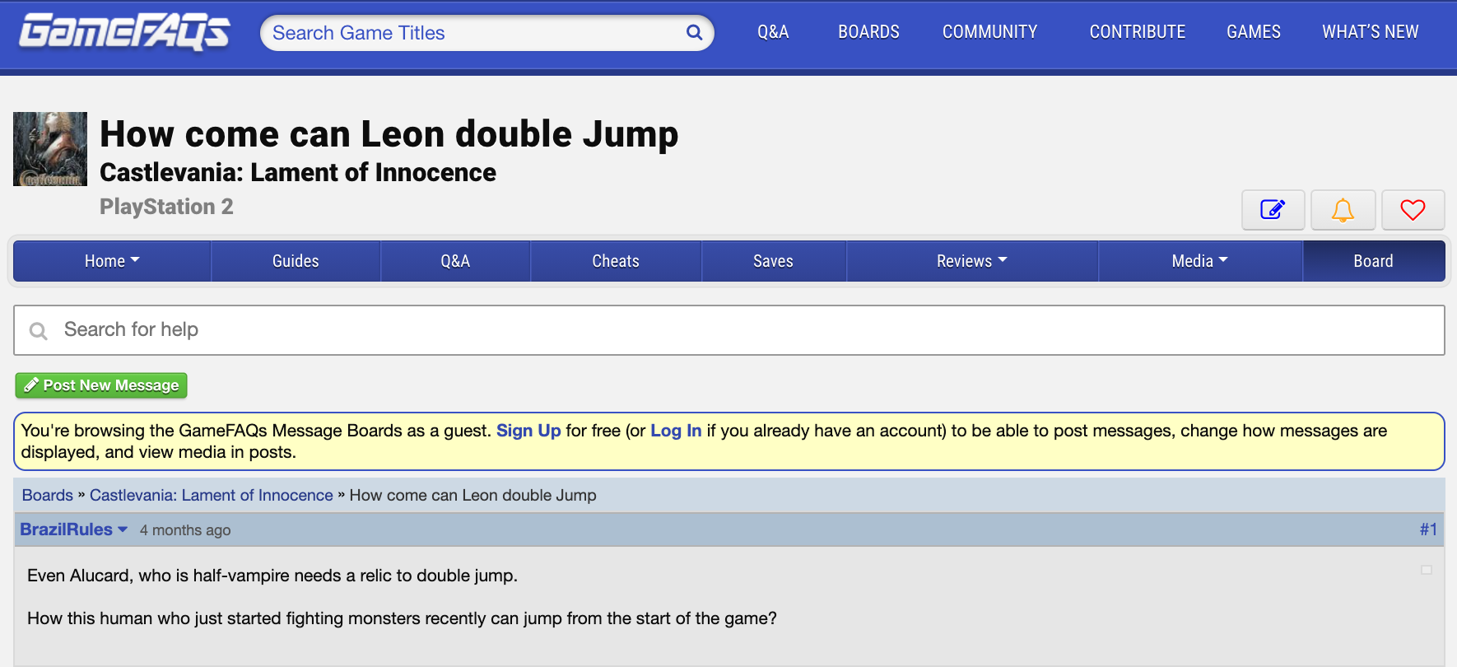Click the Sign Up link
This screenshot has height=667, width=1457.
(528, 431)
